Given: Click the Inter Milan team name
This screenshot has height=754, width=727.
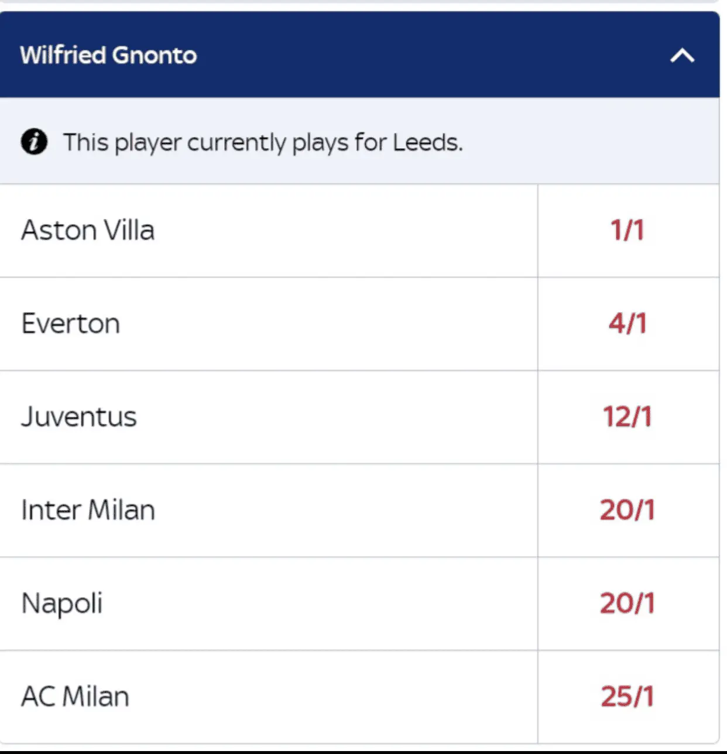Looking at the screenshot, I should (x=88, y=510).
